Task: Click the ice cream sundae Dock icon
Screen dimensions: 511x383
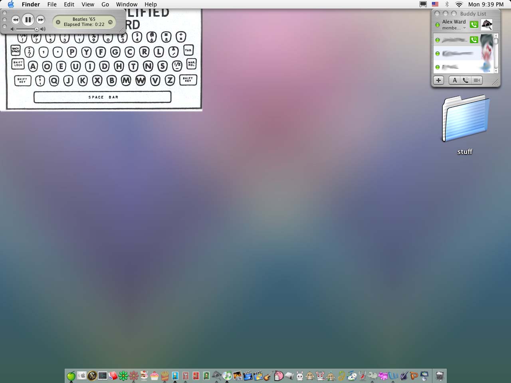Action: pos(144,376)
